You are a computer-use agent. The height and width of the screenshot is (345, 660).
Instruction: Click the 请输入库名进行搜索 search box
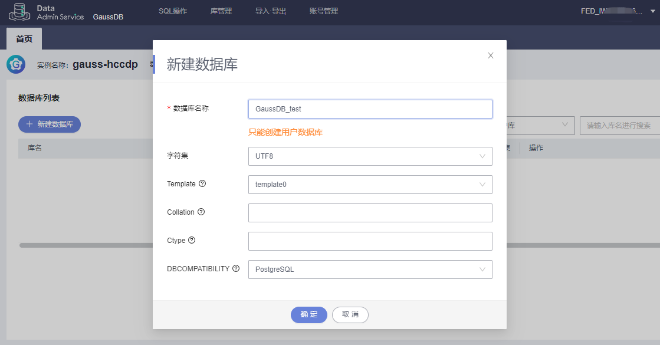coord(619,126)
